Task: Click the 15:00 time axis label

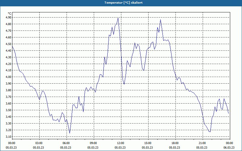Action: coord(148,143)
